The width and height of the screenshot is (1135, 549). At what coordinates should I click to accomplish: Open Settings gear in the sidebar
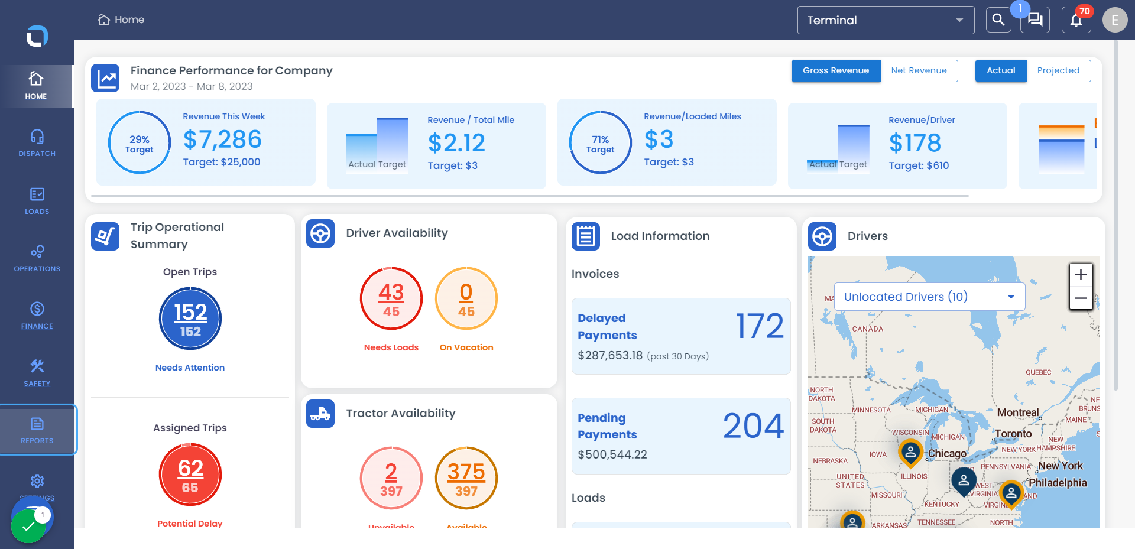[x=37, y=481]
